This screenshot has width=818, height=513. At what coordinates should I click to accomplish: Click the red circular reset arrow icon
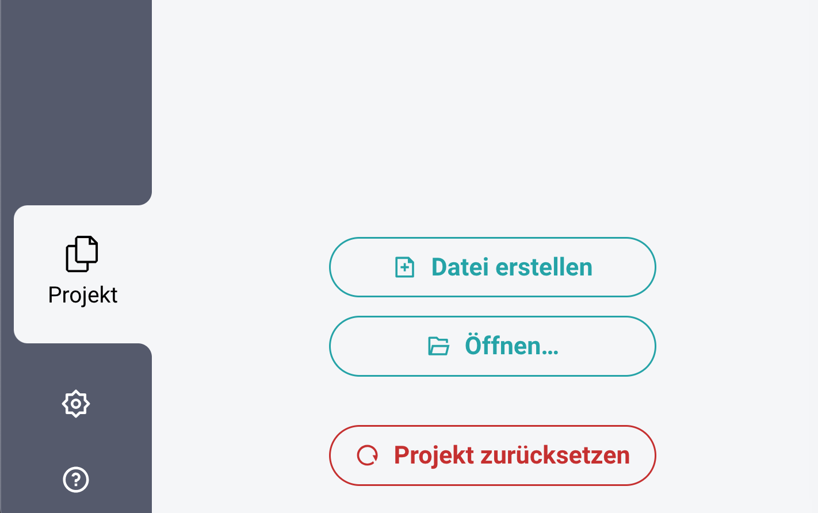(x=368, y=455)
